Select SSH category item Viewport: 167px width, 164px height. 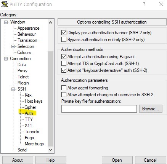click(22, 89)
